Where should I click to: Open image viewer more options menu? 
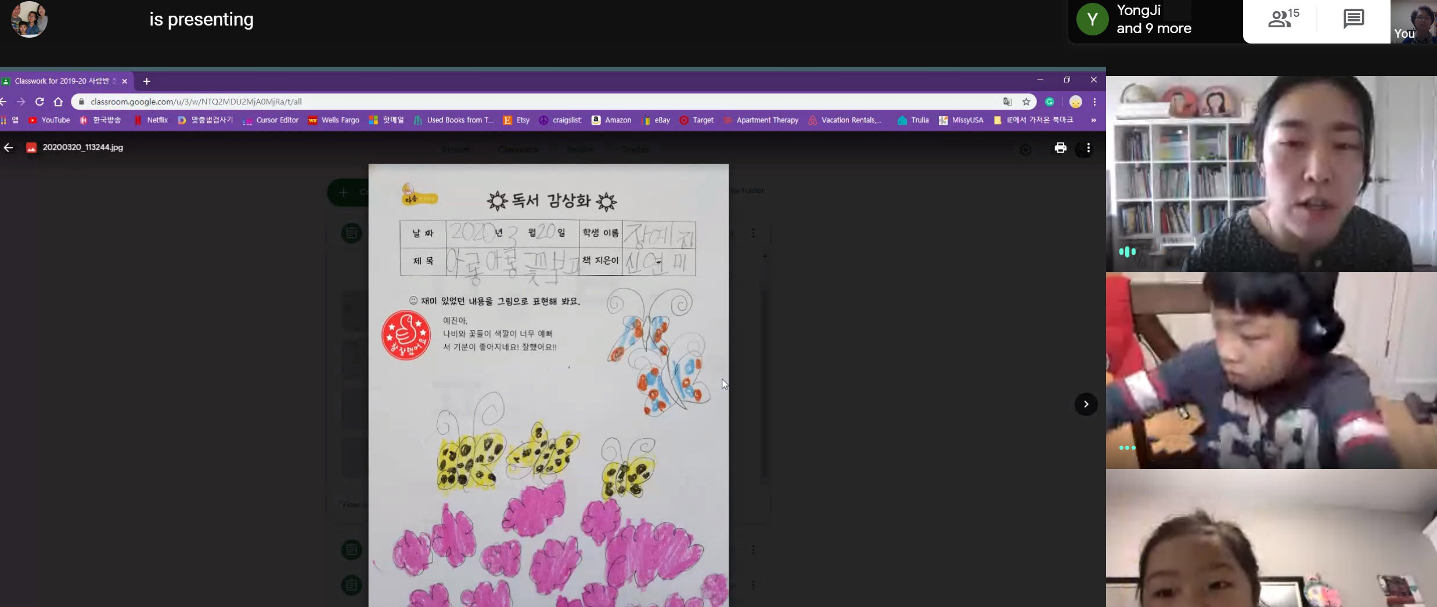(1088, 148)
